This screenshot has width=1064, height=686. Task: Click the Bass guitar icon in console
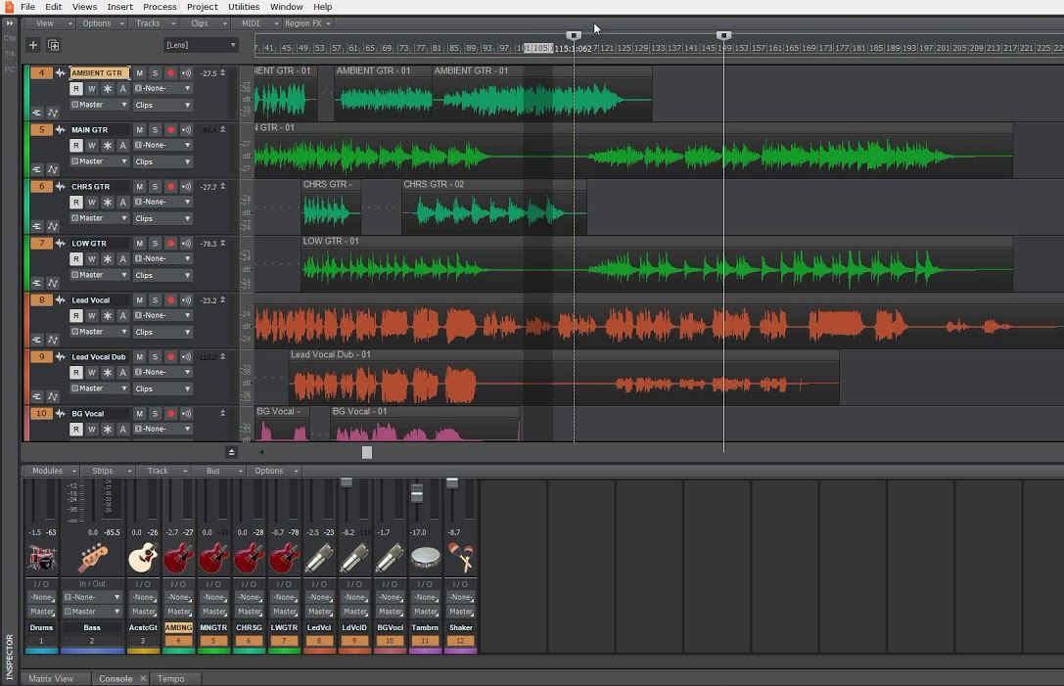[92, 559]
